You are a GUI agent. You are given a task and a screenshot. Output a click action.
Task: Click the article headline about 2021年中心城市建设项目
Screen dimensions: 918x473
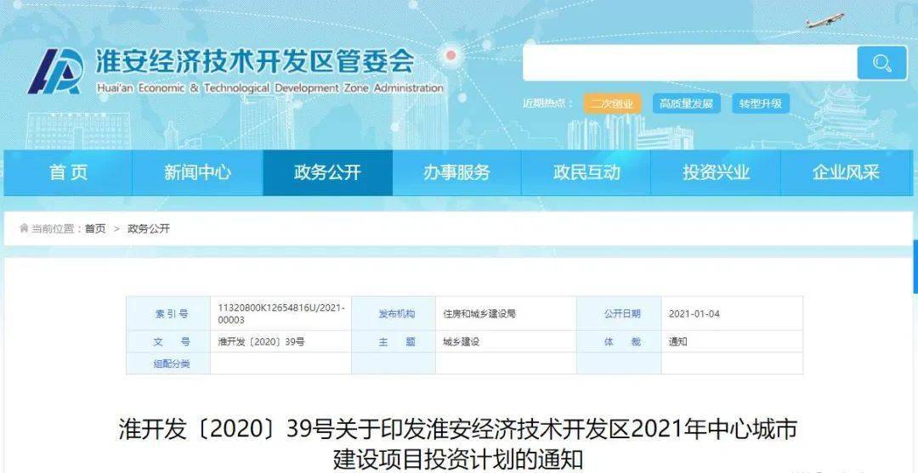coord(458,445)
